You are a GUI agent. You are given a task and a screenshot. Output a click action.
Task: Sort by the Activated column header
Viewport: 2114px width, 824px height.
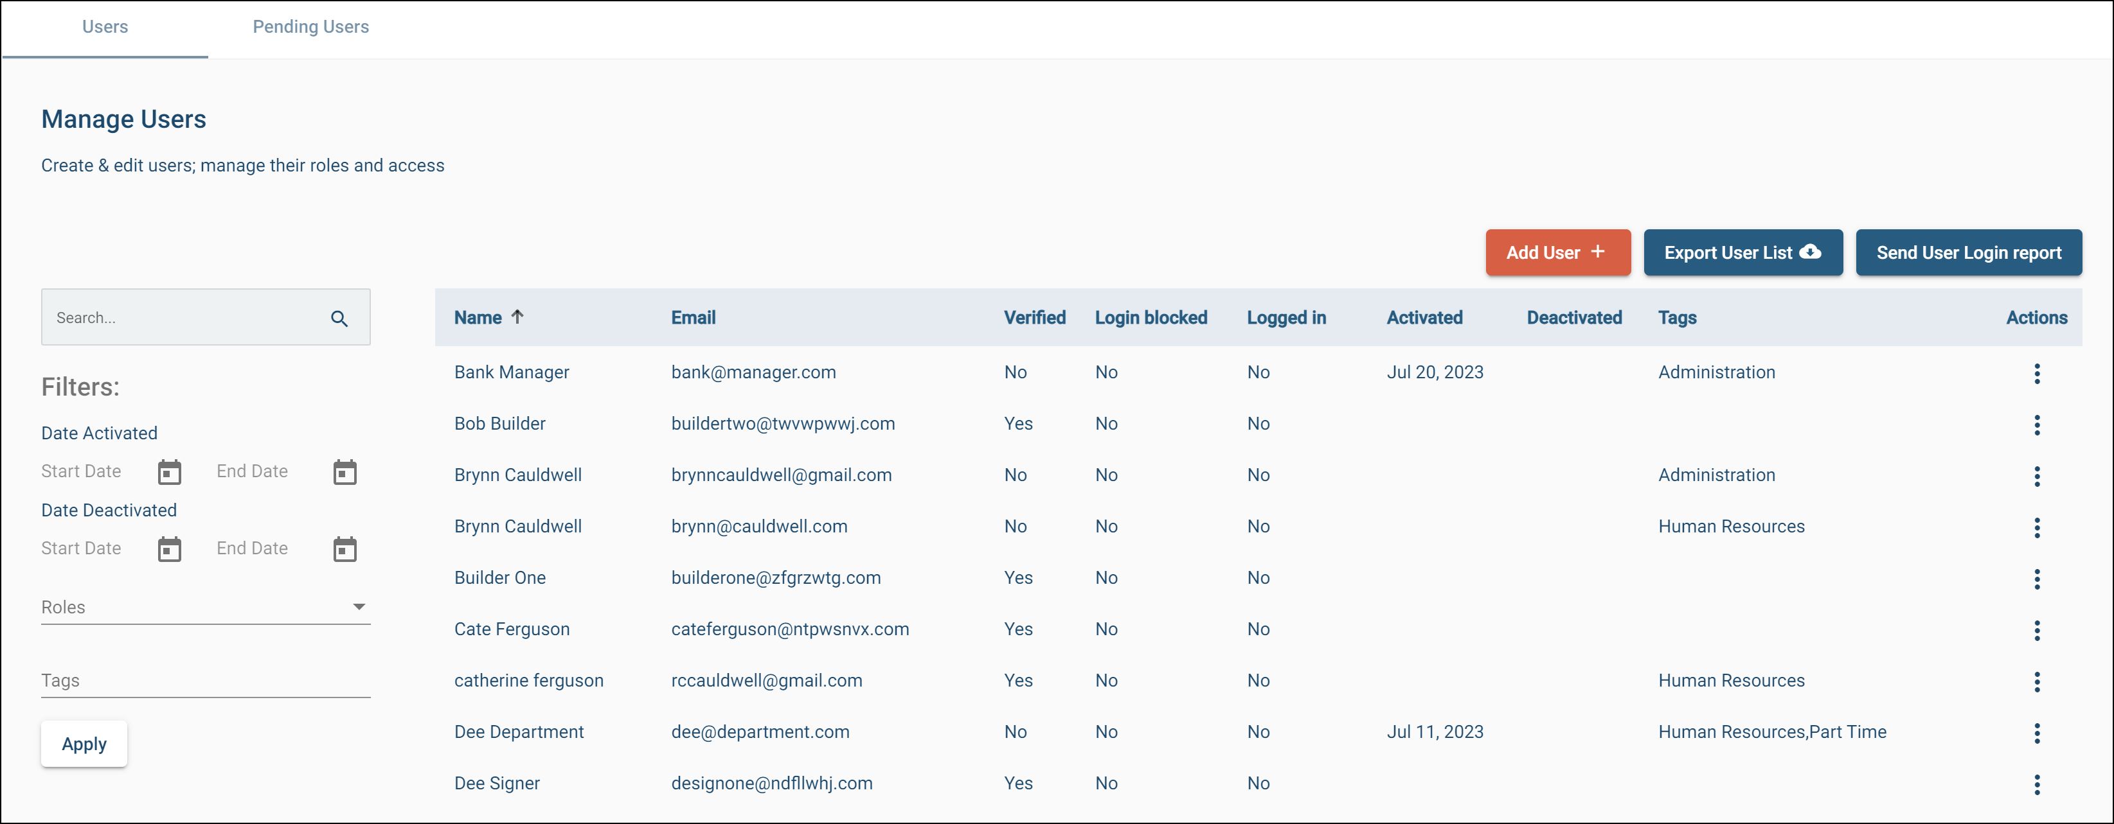pos(1424,317)
